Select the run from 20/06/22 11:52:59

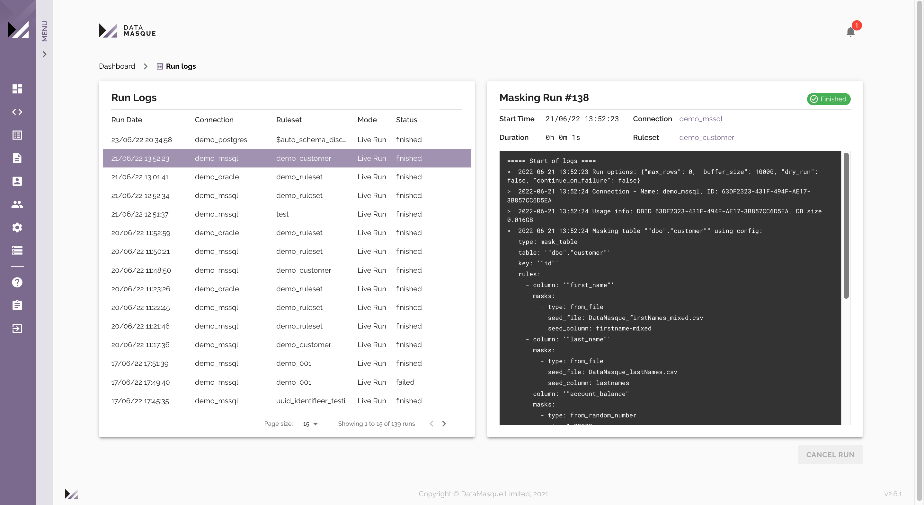coord(287,233)
